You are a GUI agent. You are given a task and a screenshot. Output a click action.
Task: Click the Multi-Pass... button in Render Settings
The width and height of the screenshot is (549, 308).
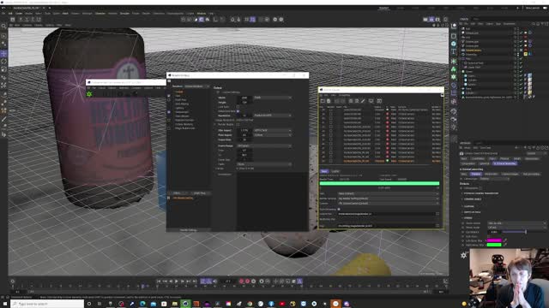[x=200, y=193]
